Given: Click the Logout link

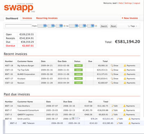Looking at the screenshot, I should point(137,3).
